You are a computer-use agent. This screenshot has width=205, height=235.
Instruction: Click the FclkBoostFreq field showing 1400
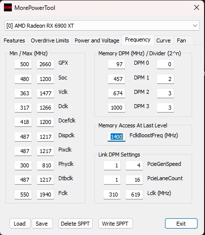point(117,137)
